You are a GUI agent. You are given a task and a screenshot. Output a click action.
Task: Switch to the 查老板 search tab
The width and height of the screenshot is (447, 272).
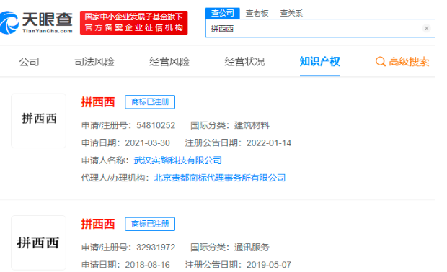[x=257, y=13]
